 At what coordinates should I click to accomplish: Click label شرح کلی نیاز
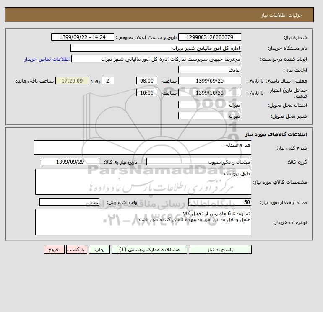pyautogui.click(x=292, y=148)
